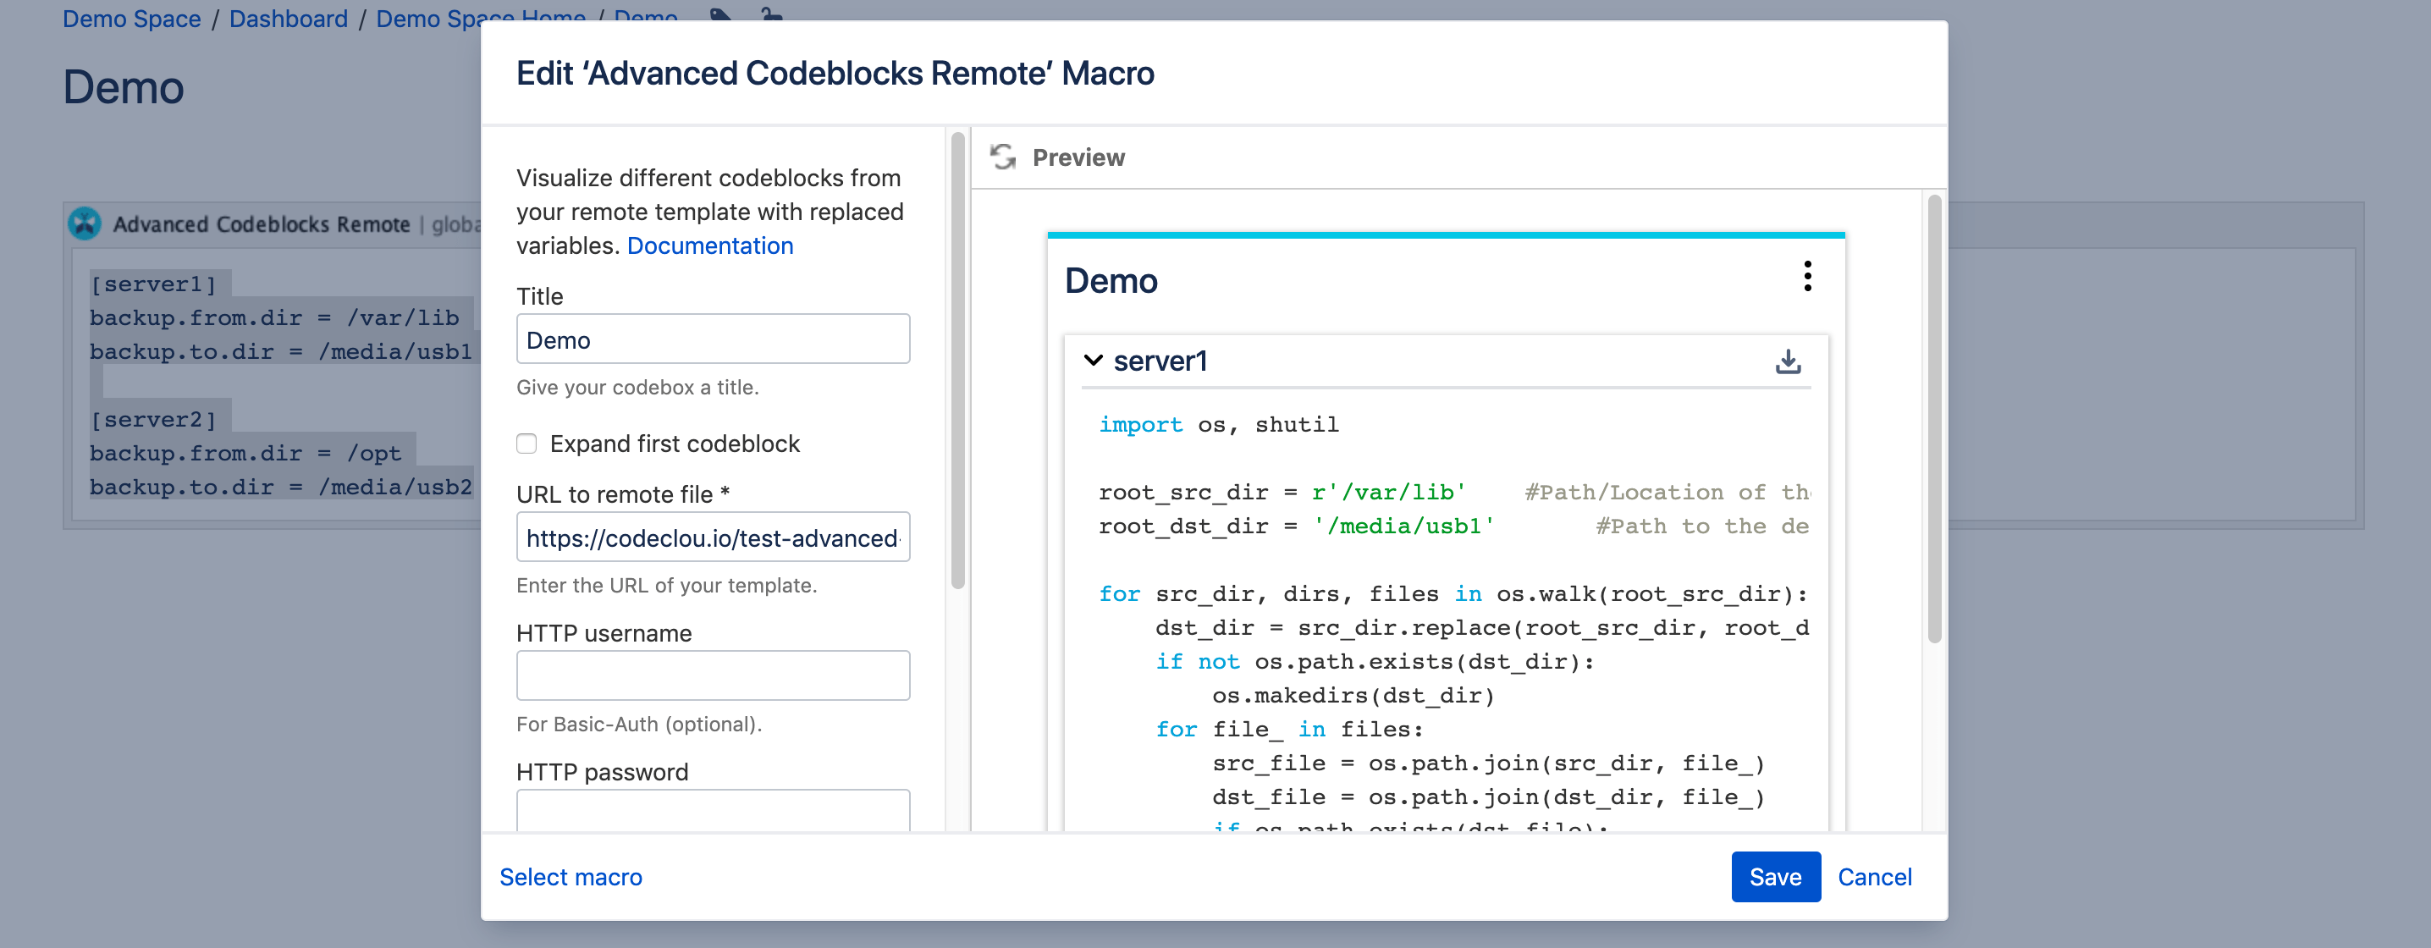Screen dimensions: 2431x948
Task: Click the HTTP username field
Action: [x=713, y=675]
